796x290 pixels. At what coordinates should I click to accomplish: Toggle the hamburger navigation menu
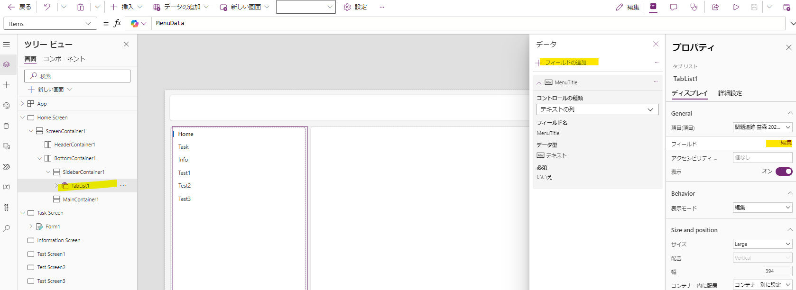[x=7, y=44]
